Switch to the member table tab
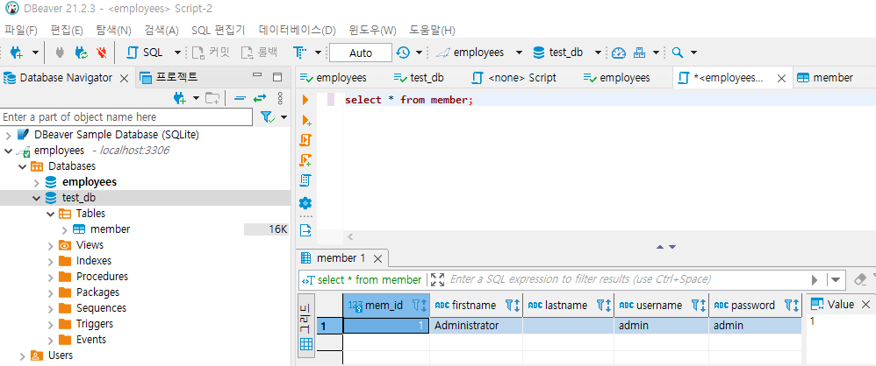The width and height of the screenshot is (876, 366). tap(825, 78)
